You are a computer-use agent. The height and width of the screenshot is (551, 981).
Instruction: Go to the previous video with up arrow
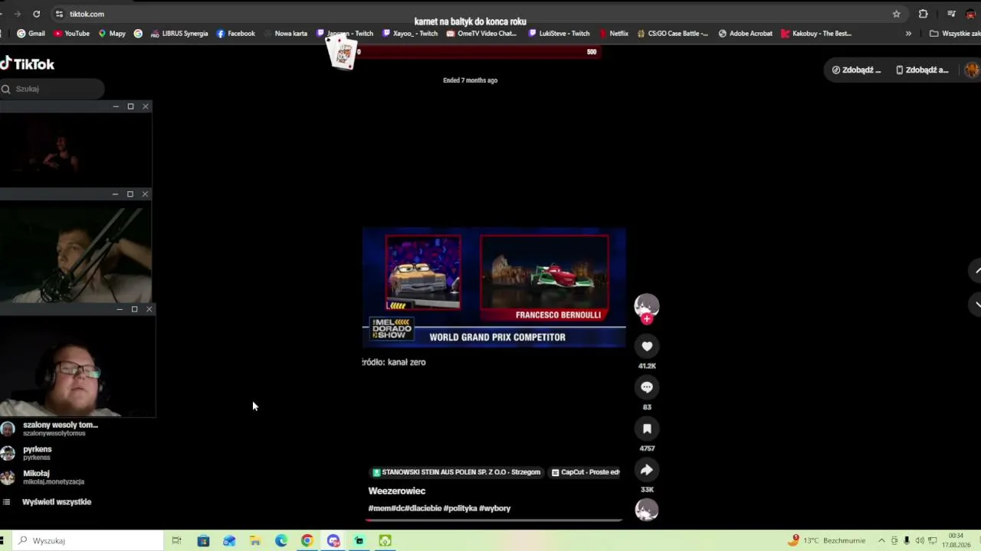click(x=976, y=271)
